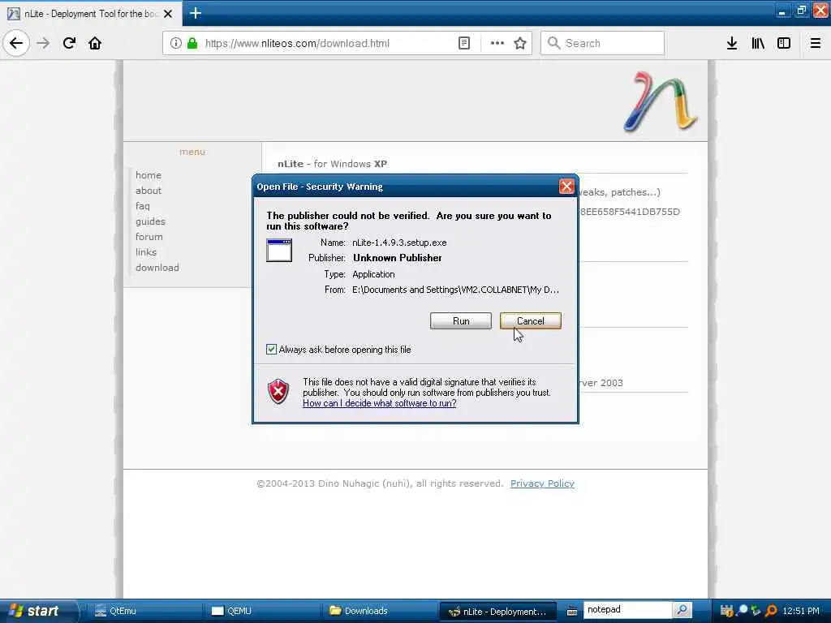
Task: Switch to Downloads folder in taskbar
Action: coord(379,611)
